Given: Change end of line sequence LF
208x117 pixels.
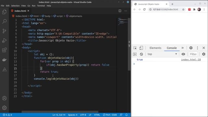Looking at the screenshot, I should click(x=90, y=115).
